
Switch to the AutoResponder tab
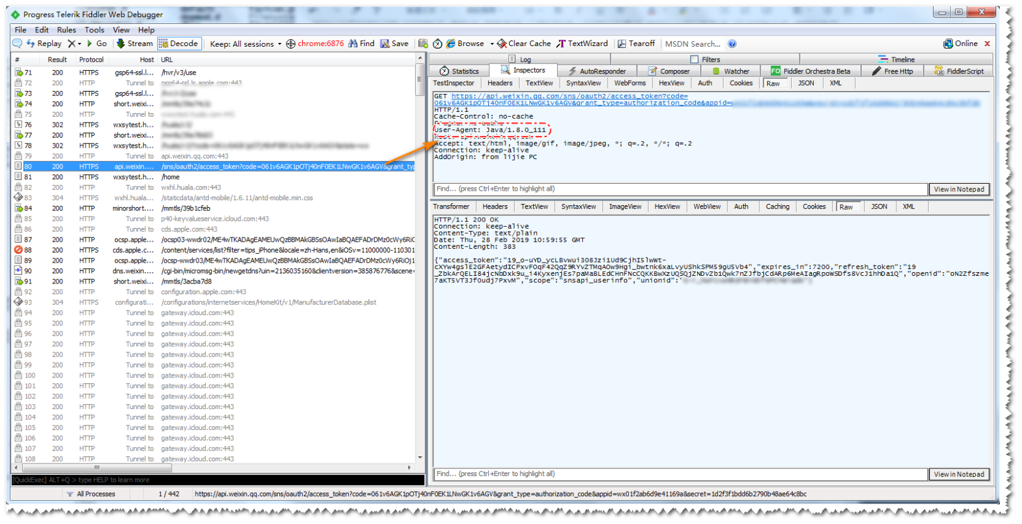[597, 71]
